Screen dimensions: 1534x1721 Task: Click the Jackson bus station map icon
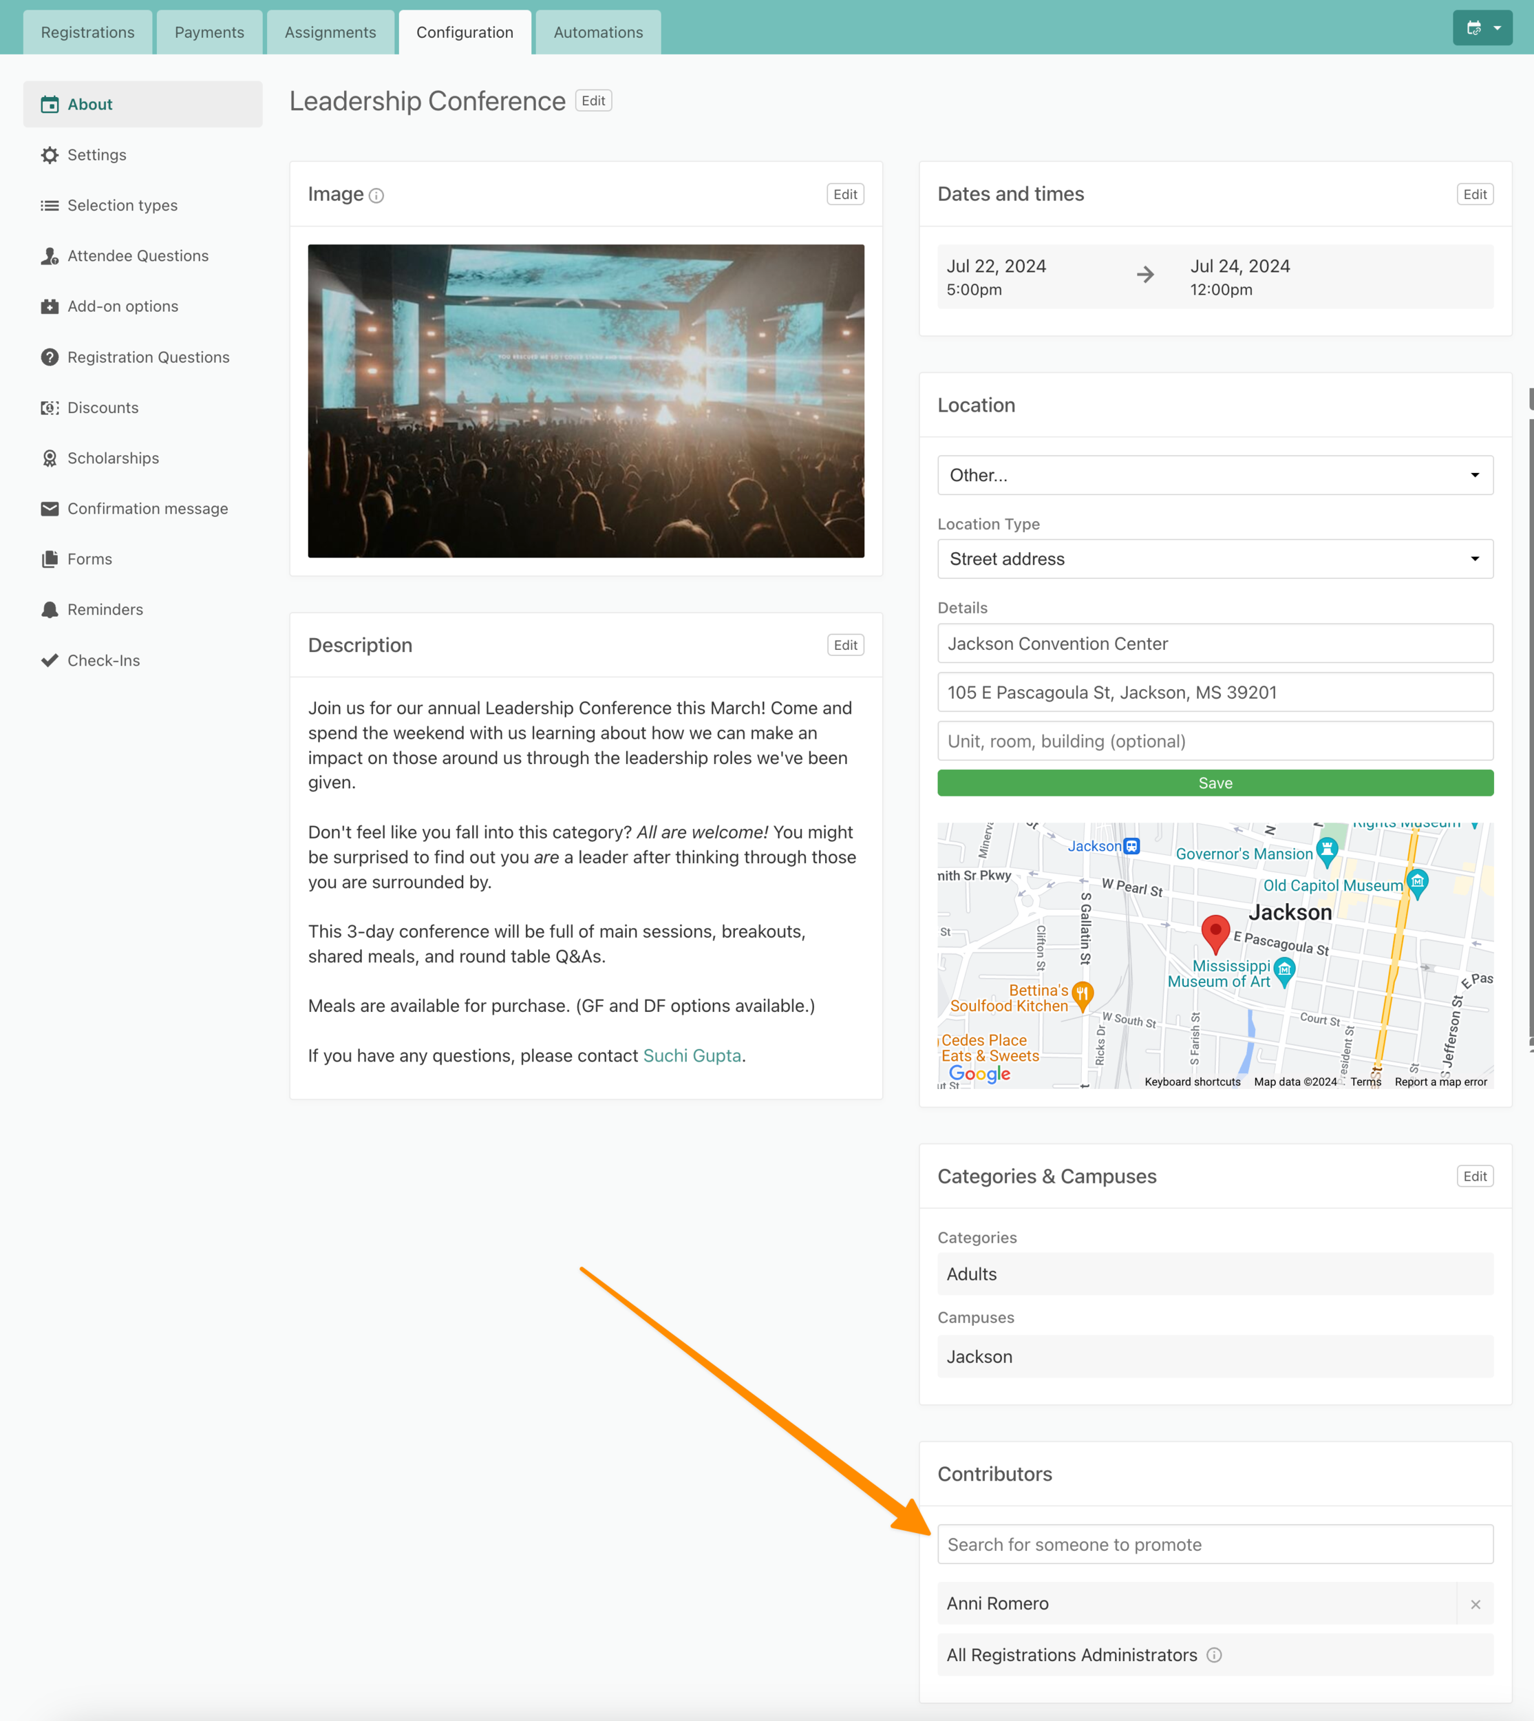pyautogui.click(x=1132, y=846)
